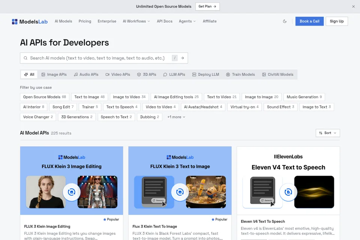This screenshot has height=240, width=360.
Task: Open AI Models nav link
Action: tap(63, 21)
